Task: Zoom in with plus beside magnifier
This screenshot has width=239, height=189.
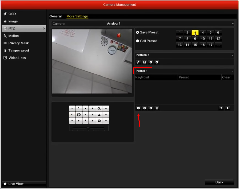Action: tap(92, 108)
